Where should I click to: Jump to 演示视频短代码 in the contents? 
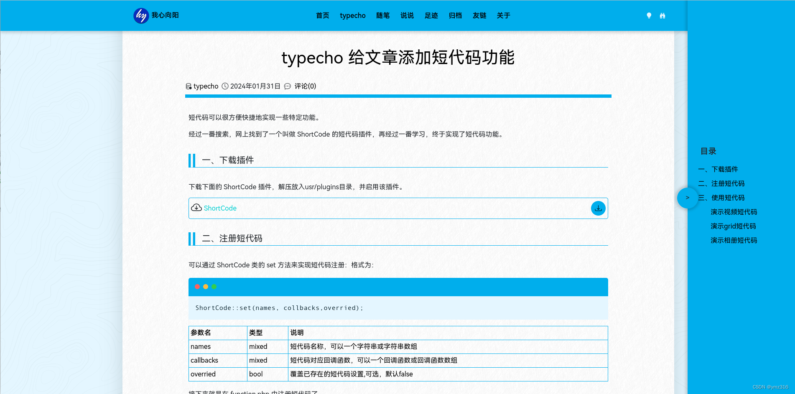[734, 212]
